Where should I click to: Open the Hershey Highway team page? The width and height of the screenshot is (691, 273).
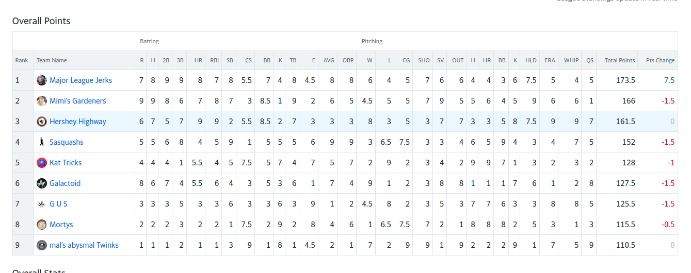[78, 122]
